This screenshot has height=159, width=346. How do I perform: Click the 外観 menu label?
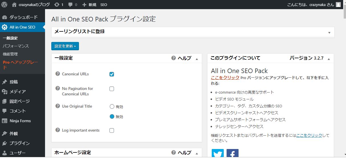(x=14, y=134)
